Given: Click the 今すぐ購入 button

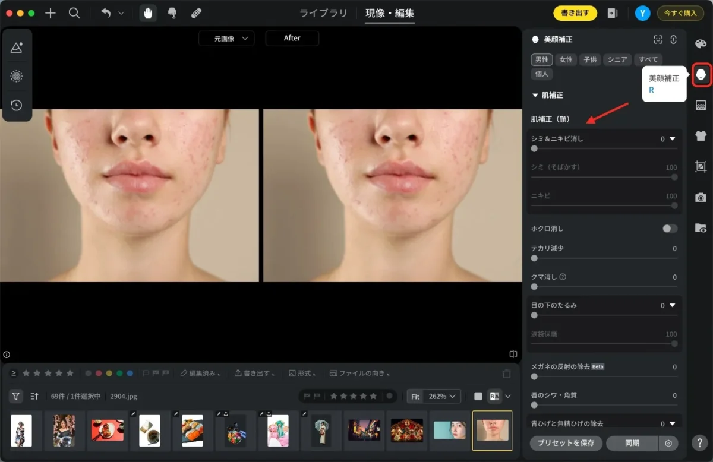Looking at the screenshot, I should pos(680,13).
